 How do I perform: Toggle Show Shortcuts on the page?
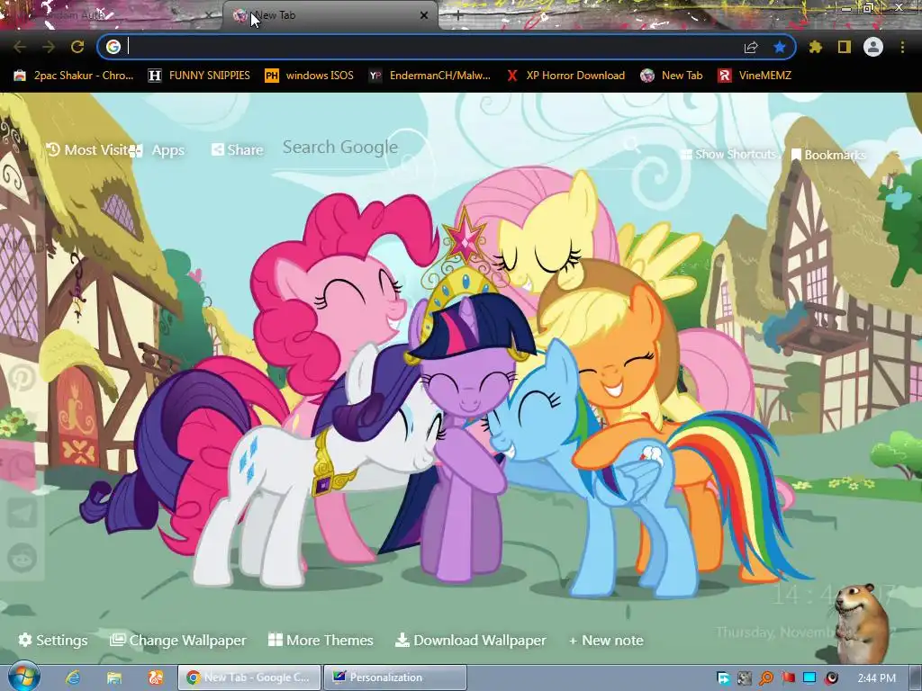point(729,154)
